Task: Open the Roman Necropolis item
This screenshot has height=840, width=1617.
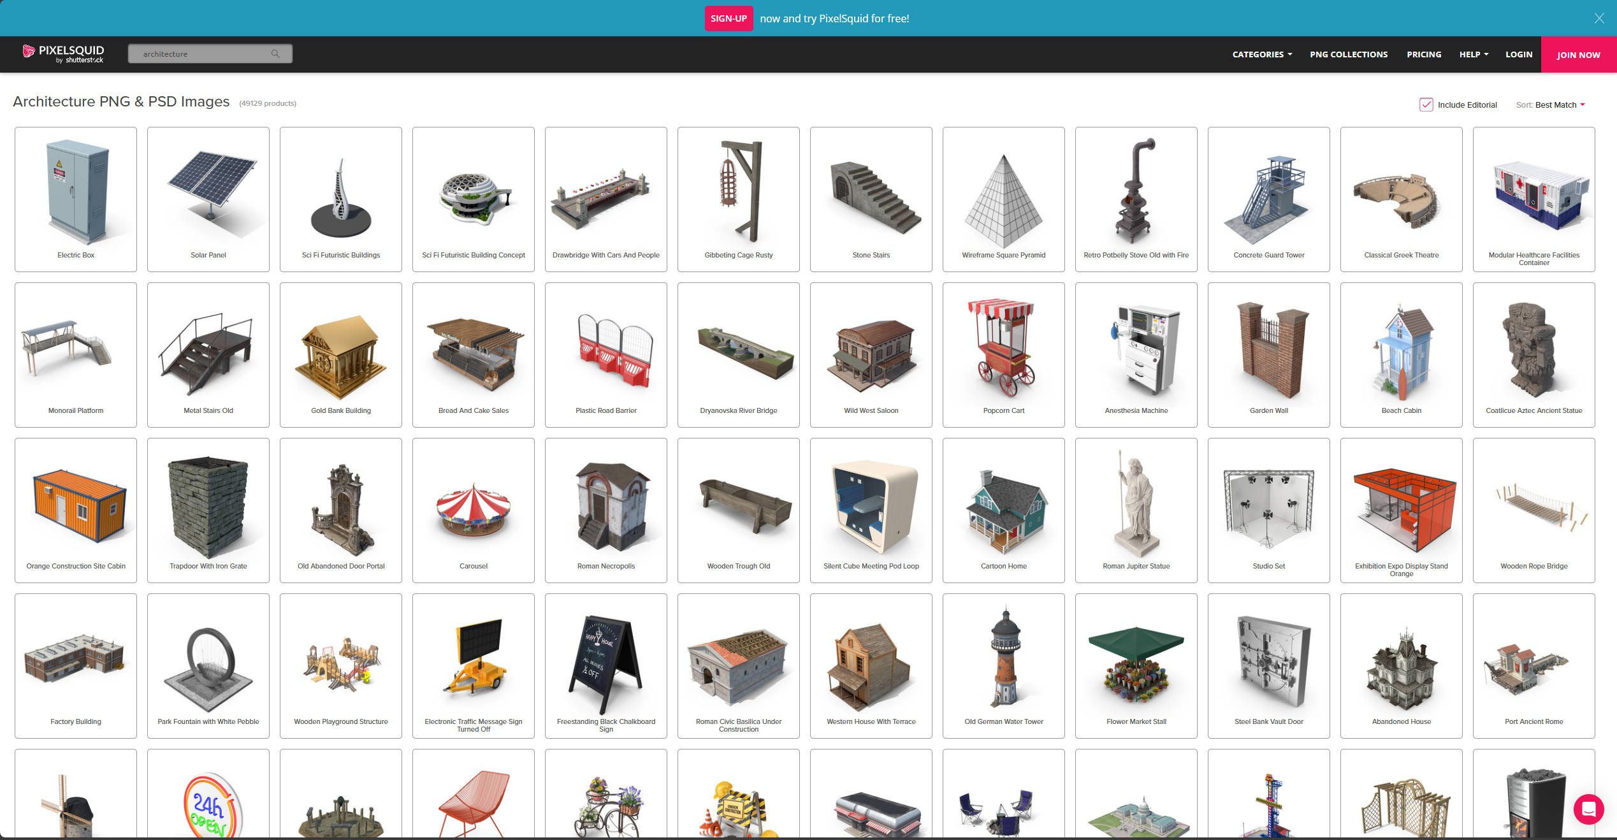Action: 606,510
